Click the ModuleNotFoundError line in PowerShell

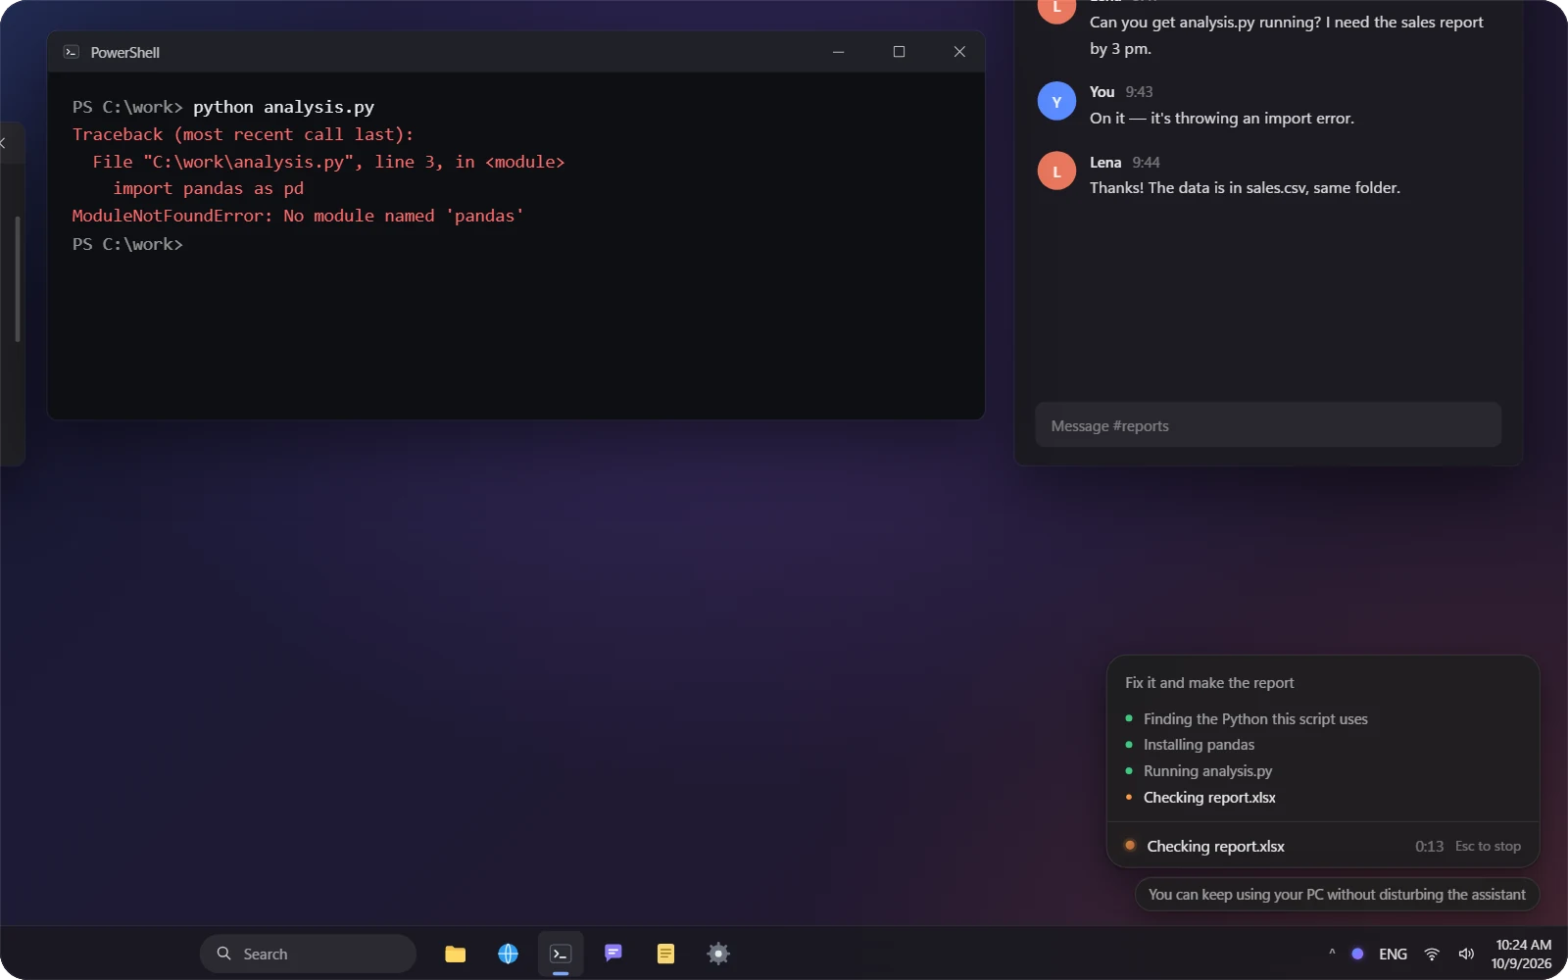(x=298, y=216)
